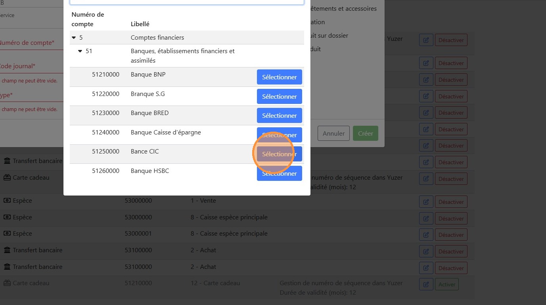Collapse the account class 5 Comptes financiers
Screen dimensions: 546x305
click(x=74, y=38)
